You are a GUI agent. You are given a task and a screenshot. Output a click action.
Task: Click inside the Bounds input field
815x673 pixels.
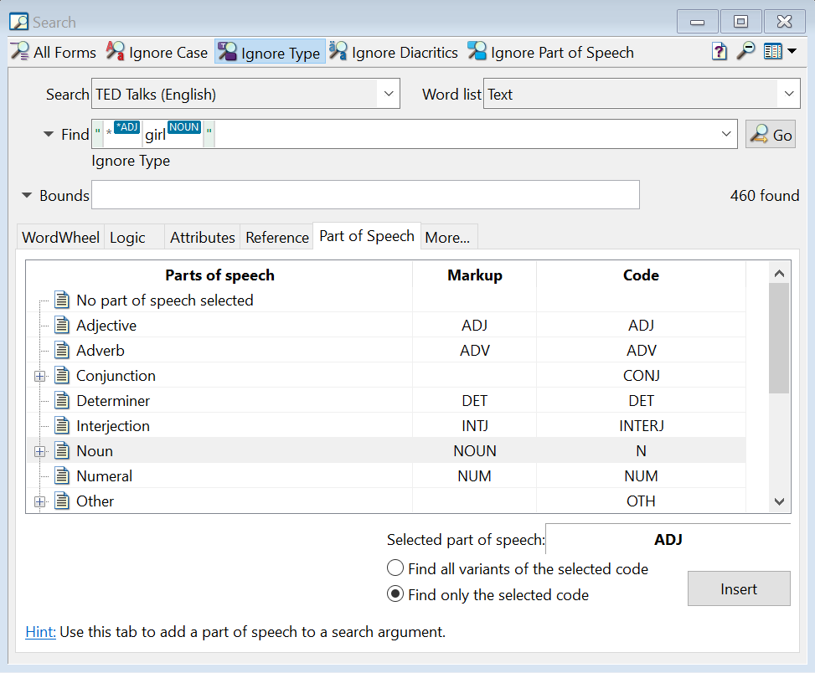[x=365, y=195]
